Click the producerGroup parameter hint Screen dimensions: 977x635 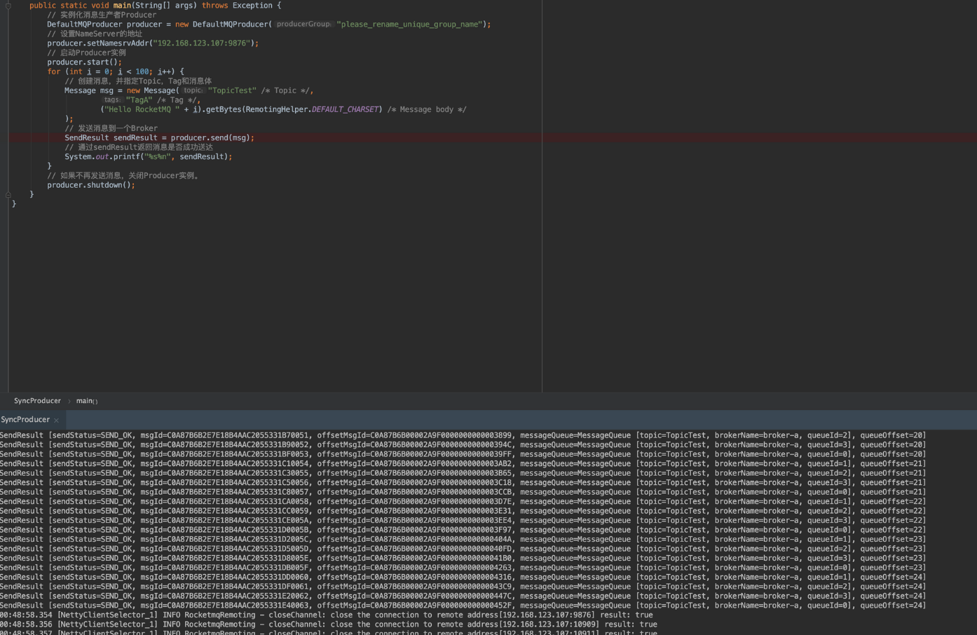click(x=303, y=24)
